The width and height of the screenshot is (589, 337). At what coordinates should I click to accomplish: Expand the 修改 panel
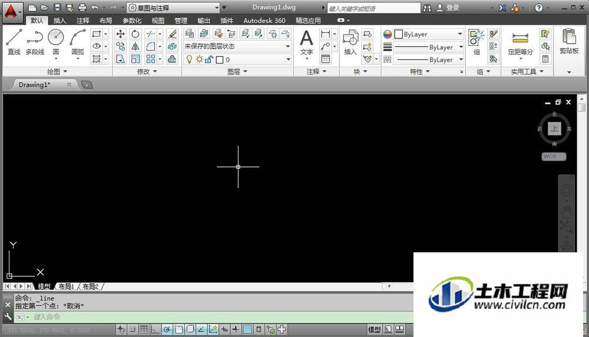point(147,71)
